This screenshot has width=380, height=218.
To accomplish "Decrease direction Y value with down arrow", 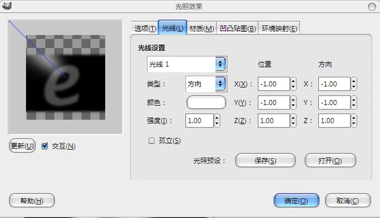I will tap(354, 106).
